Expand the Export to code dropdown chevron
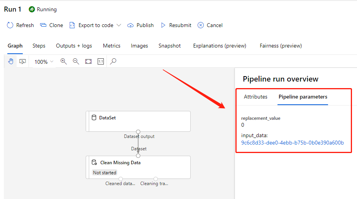 [119, 25]
